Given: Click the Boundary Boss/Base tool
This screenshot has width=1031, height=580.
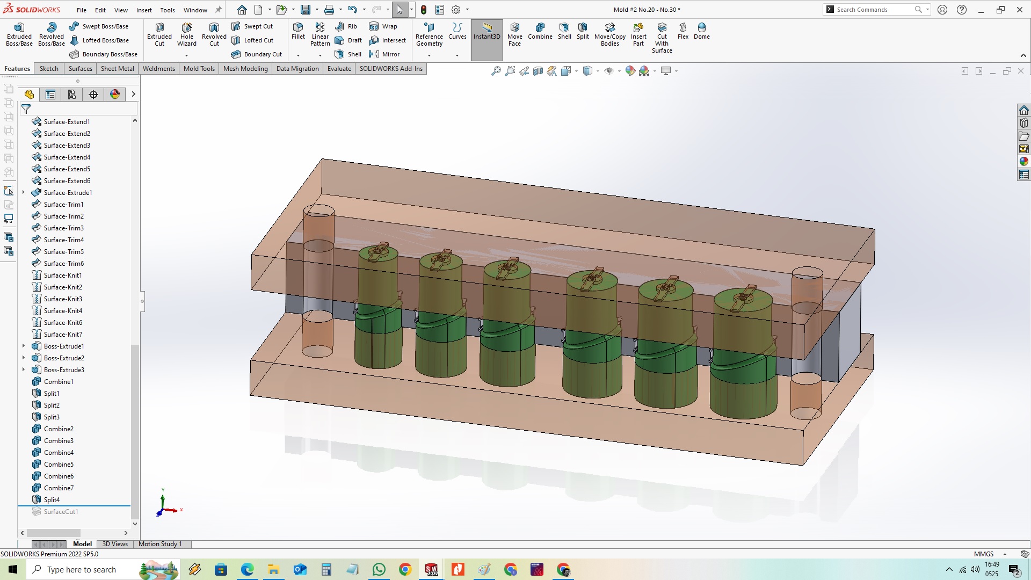Looking at the screenshot, I should click(x=103, y=54).
